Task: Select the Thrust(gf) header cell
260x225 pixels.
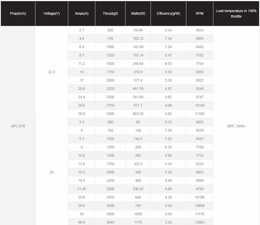Action: tap(110, 14)
